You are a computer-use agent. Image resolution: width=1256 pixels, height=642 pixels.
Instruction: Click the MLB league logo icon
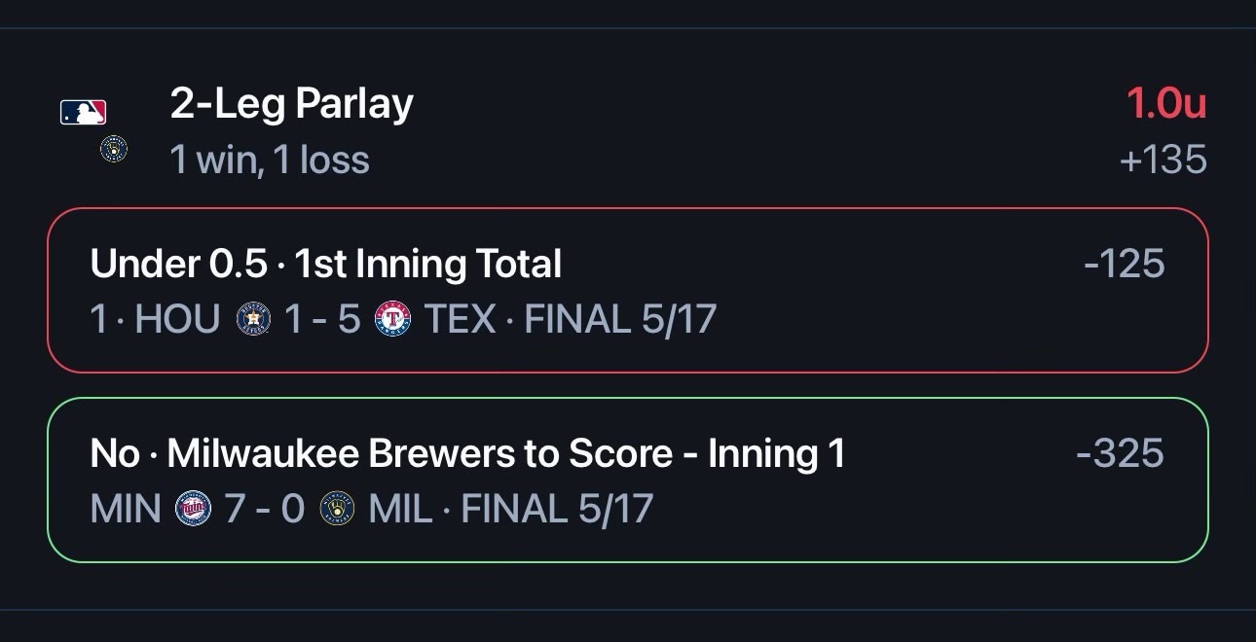click(83, 113)
